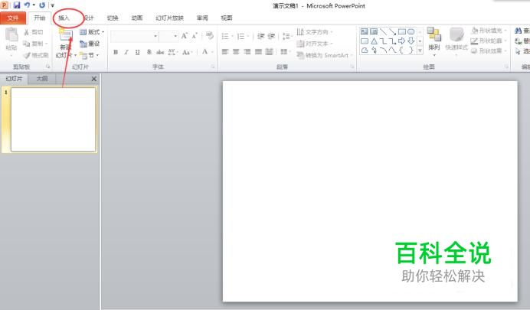
Task: Click the New Slide icon
Action: point(66,35)
